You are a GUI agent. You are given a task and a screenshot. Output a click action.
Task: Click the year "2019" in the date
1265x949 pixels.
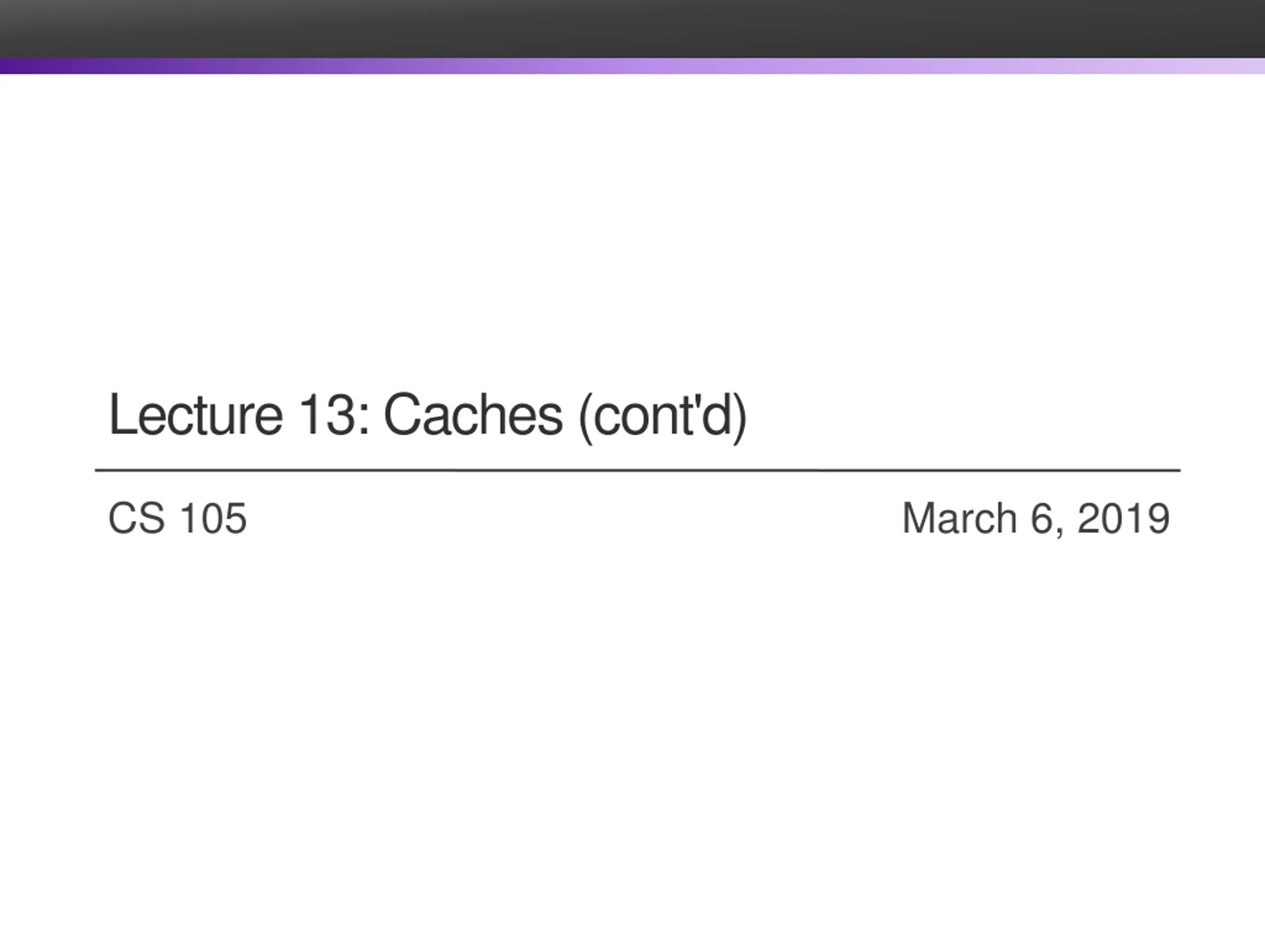coord(1124,518)
